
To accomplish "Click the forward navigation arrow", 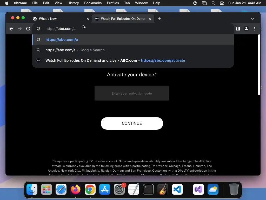I will 20,29.
